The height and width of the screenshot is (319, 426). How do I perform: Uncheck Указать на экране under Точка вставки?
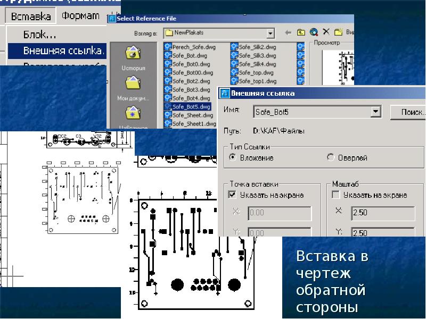click(x=232, y=195)
